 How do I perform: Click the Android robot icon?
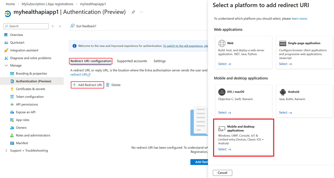(x=283, y=92)
